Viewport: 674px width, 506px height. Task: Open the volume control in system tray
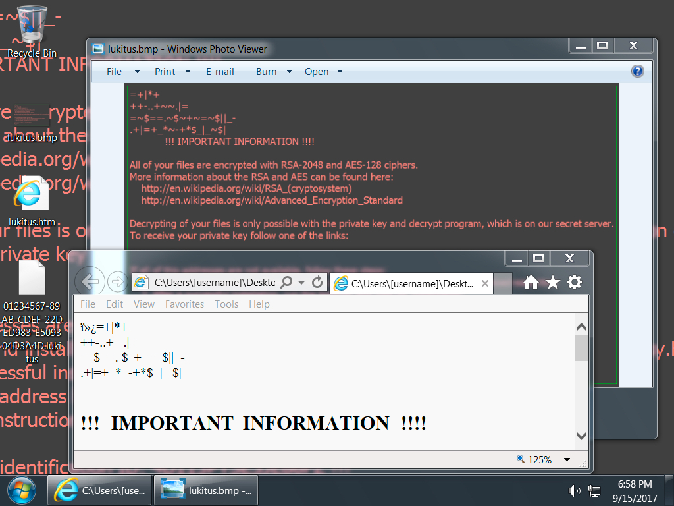tap(574, 490)
